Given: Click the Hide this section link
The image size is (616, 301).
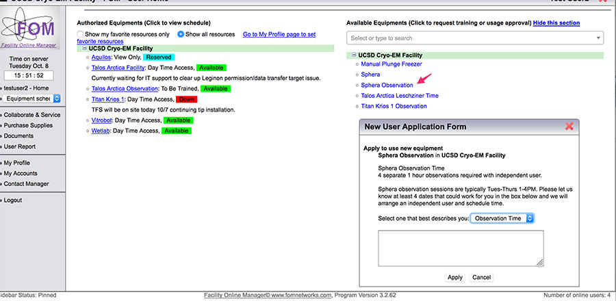Looking at the screenshot, I should pos(556,23).
